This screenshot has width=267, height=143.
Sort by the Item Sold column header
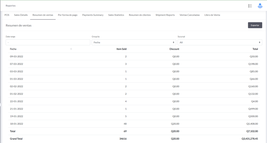pyautogui.click(x=121, y=49)
